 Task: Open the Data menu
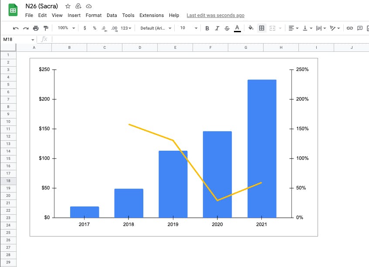(112, 15)
